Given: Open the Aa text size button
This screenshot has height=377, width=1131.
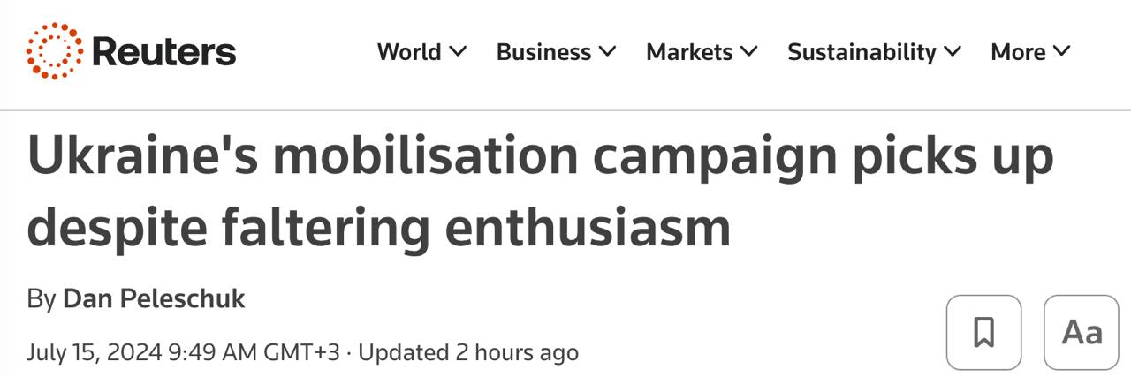Looking at the screenshot, I should click(1081, 332).
